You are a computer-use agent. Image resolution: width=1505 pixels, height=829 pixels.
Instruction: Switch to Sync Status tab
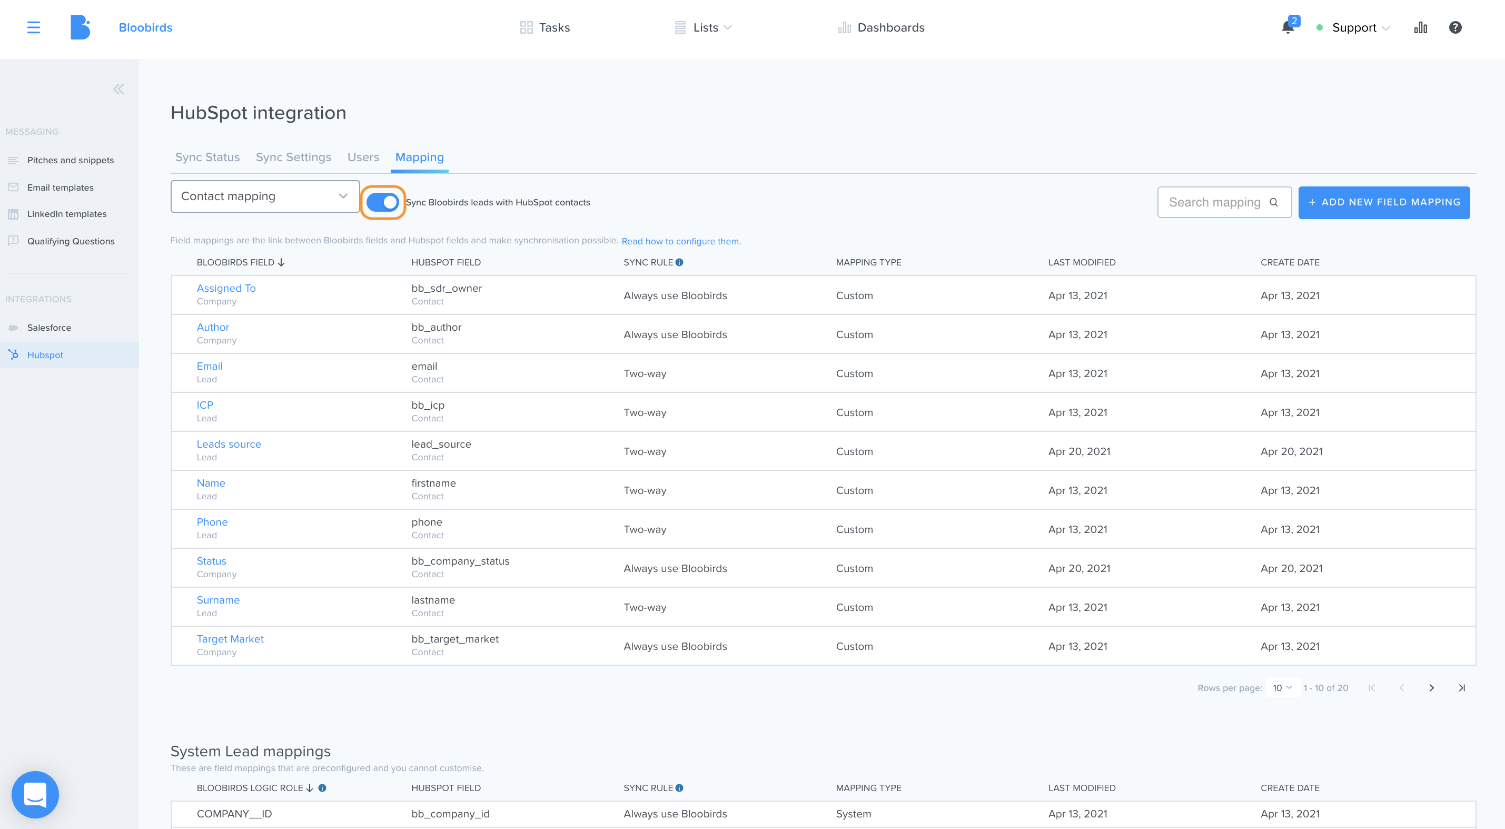207,157
